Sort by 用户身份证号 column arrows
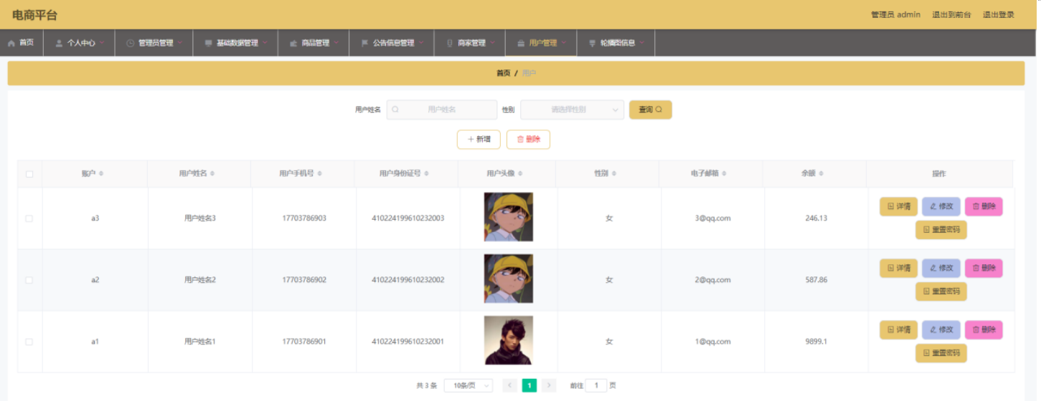The height and width of the screenshot is (401, 1041). click(427, 173)
